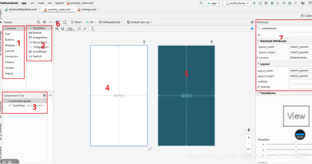Click Apply Changes and Restart Activity icon
The height and width of the screenshot is (164, 312).
pos(260,3)
